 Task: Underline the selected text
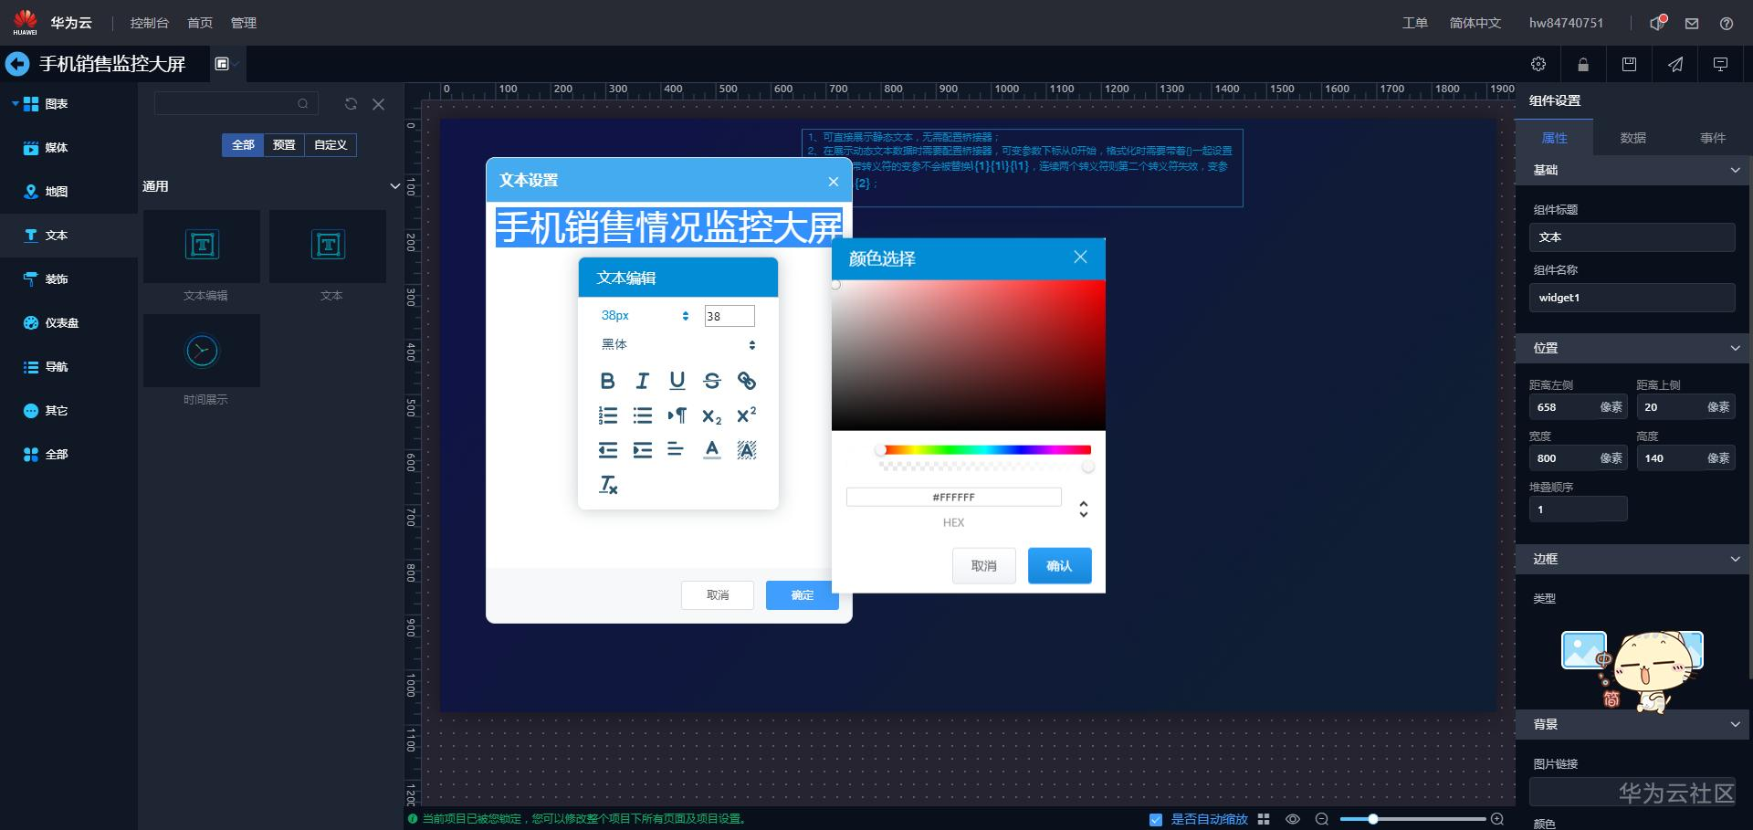tap(677, 381)
